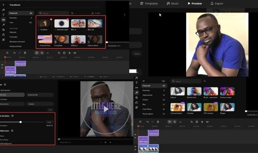This screenshot has height=153, width=258.
Task: Click the large play overlay on the title preview
Action: (x=106, y=109)
